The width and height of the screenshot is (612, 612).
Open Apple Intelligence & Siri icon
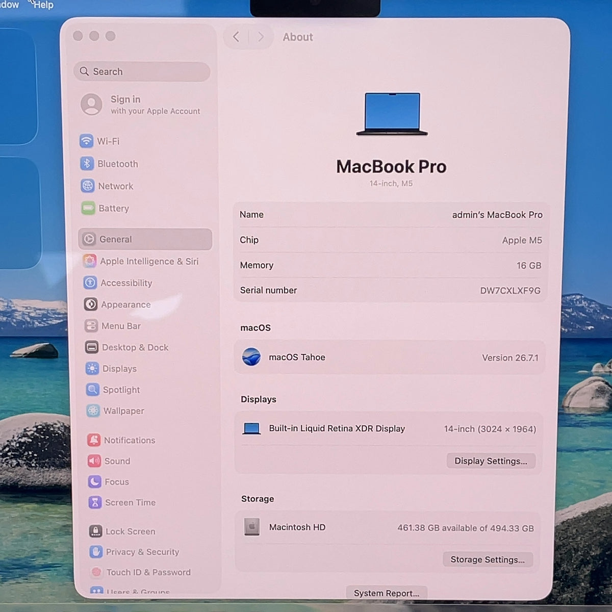90,261
